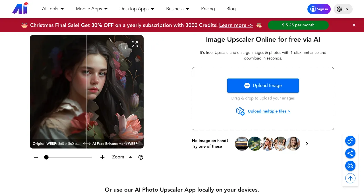This screenshot has width=364, height=193.
Task: Select the yellow car sample image
Action: pyautogui.click(x=242, y=144)
